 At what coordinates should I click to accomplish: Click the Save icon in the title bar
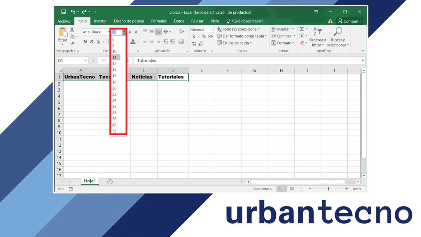pyautogui.click(x=63, y=12)
